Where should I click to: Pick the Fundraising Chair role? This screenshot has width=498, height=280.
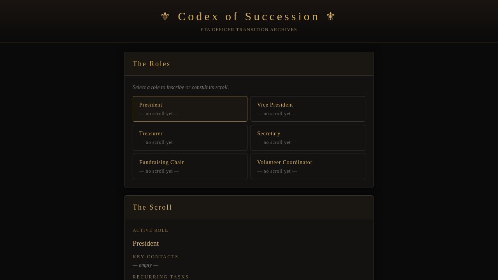click(190, 166)
